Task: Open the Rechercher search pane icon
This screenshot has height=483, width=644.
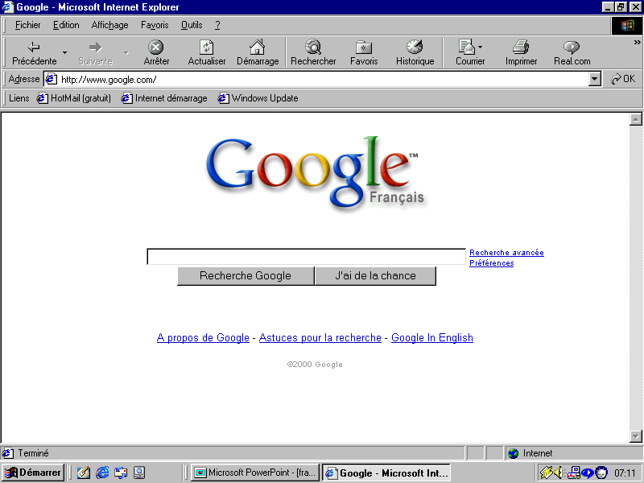Action: [x=313, y=47]
